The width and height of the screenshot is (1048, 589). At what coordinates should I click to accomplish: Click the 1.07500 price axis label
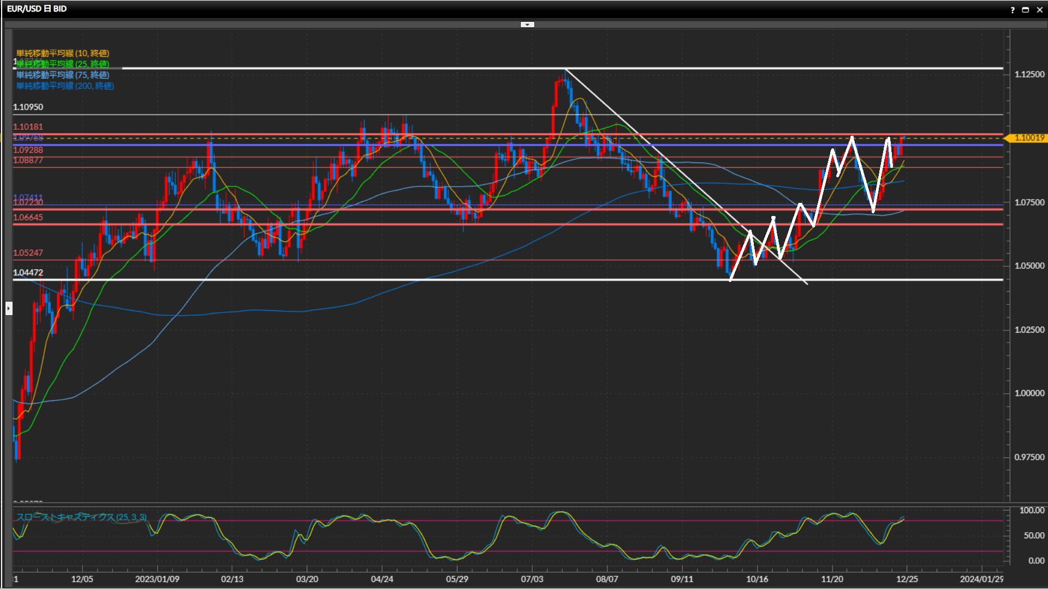click(x=1029, y=202)
